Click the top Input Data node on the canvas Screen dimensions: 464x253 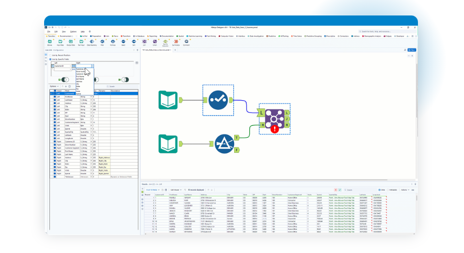click(168, 100)
